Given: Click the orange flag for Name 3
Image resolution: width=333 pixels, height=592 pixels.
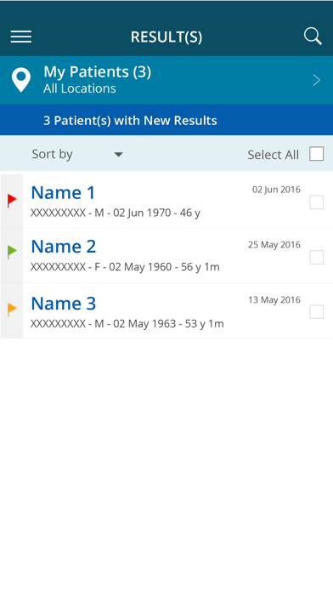Looking at the screenshot, I should coord(12,310).
